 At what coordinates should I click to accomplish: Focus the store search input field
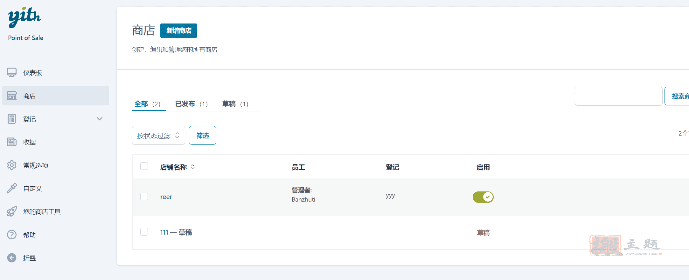(x=618, y=96)
